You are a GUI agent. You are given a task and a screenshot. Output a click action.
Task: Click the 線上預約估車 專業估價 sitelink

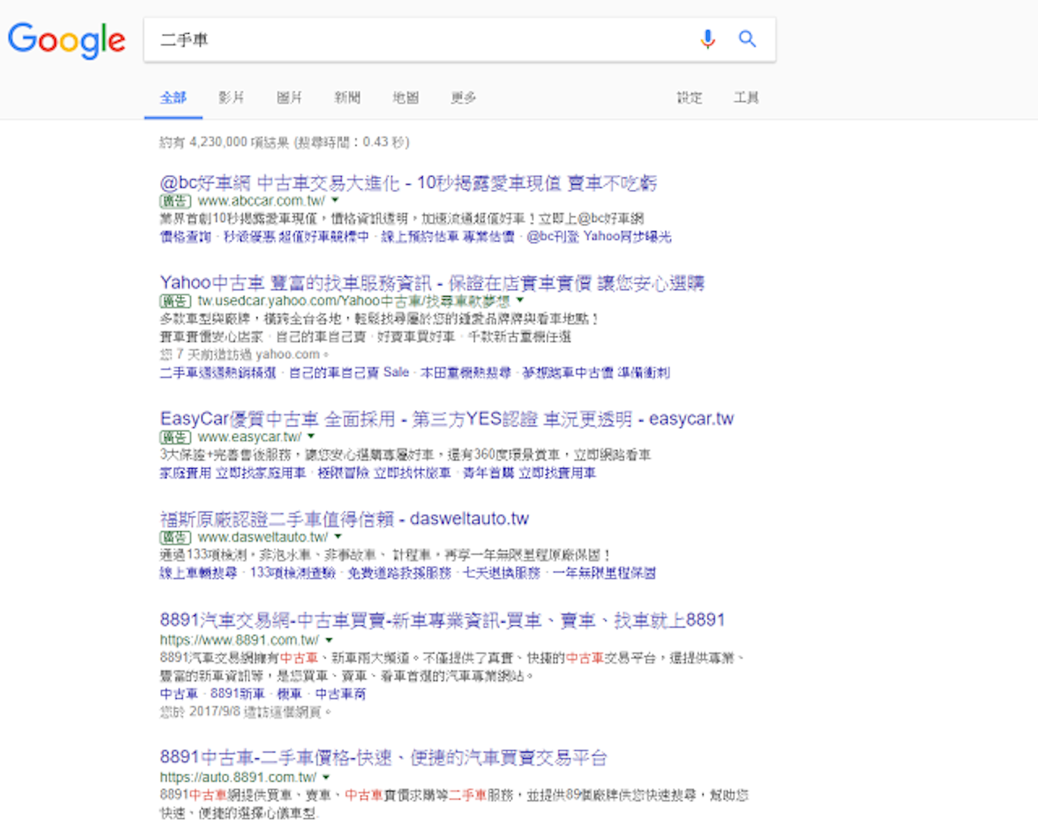(448, 237)
